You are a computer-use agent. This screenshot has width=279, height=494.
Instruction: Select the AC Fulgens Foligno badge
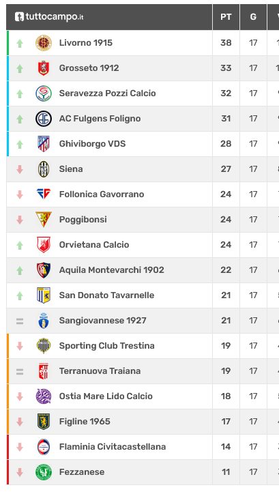click(44, 119)
